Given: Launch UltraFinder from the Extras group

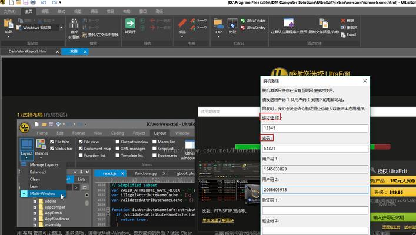Looking at the screenshot, I should (253, 21).
